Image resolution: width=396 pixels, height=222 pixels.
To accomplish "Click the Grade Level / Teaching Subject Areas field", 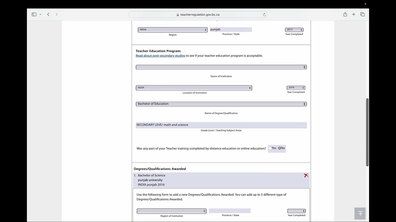I will [221, 125].
